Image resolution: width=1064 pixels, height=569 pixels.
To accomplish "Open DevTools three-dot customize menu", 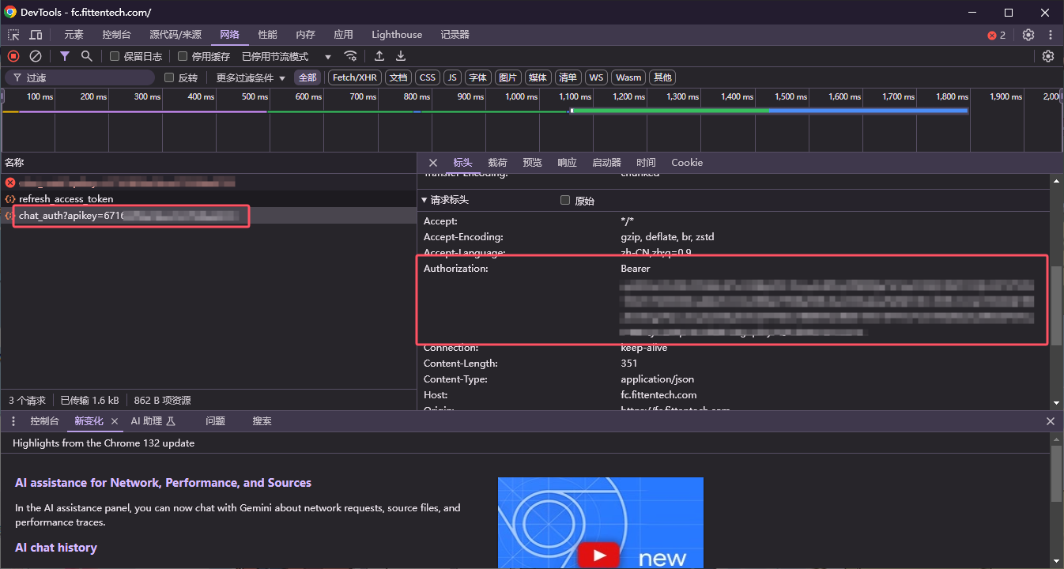I will click(x=1051, y=35).
